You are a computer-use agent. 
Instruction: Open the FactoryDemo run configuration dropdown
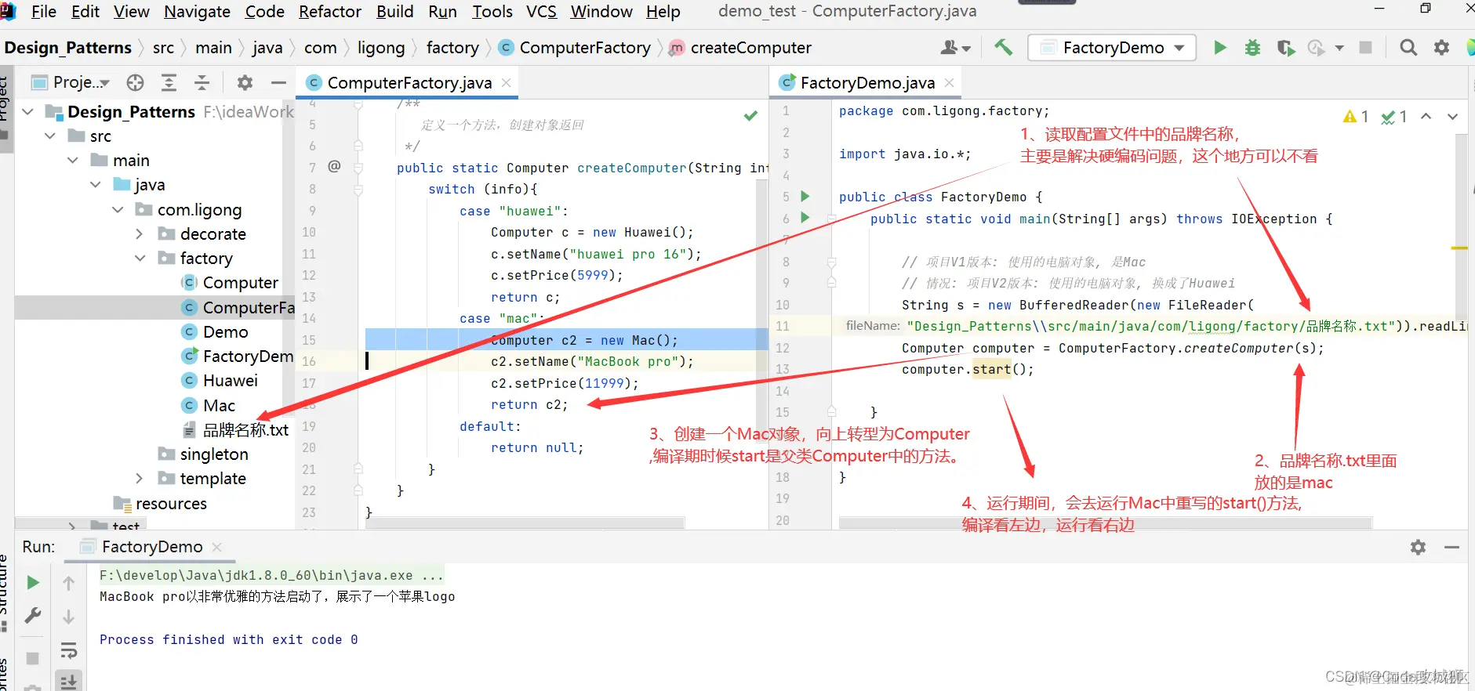pos(1112,48)
